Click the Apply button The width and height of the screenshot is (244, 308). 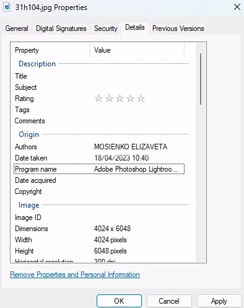coord(219,301)
